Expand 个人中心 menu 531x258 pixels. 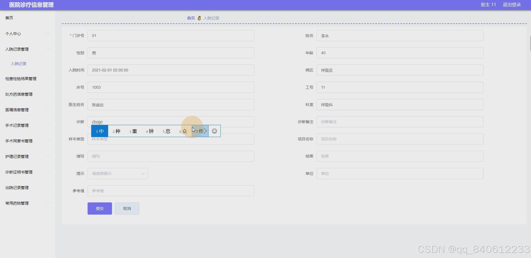pos(28,34)
